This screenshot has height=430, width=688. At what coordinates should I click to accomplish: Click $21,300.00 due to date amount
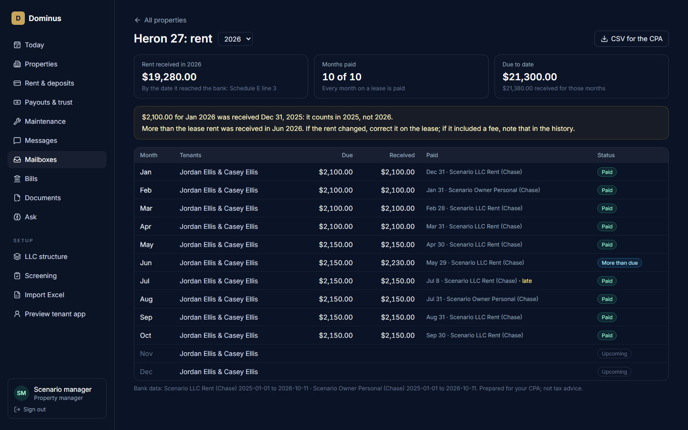(530, 77)
